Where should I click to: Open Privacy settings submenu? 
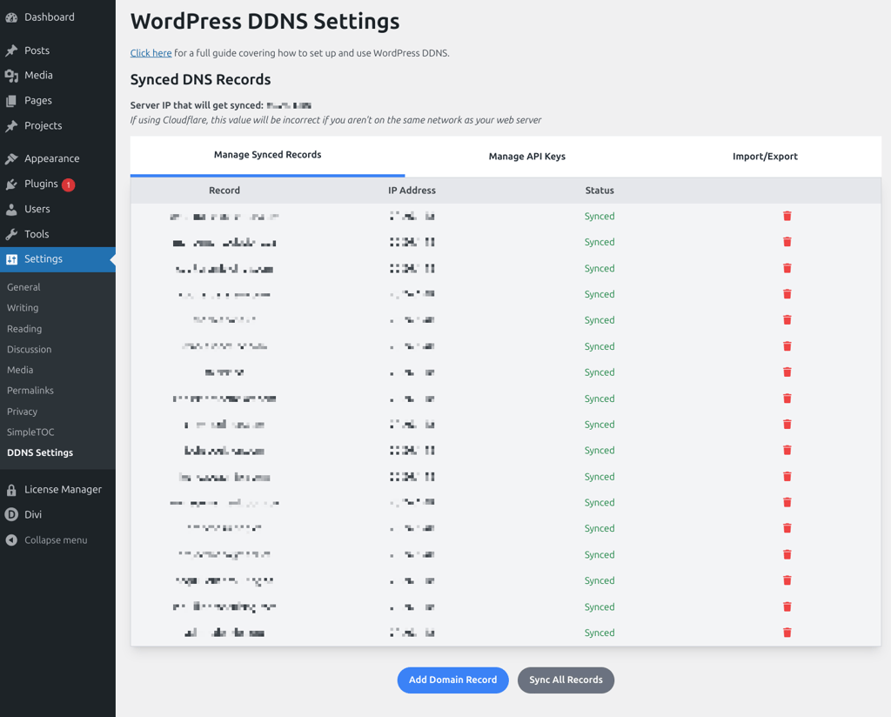click(22, 412)
